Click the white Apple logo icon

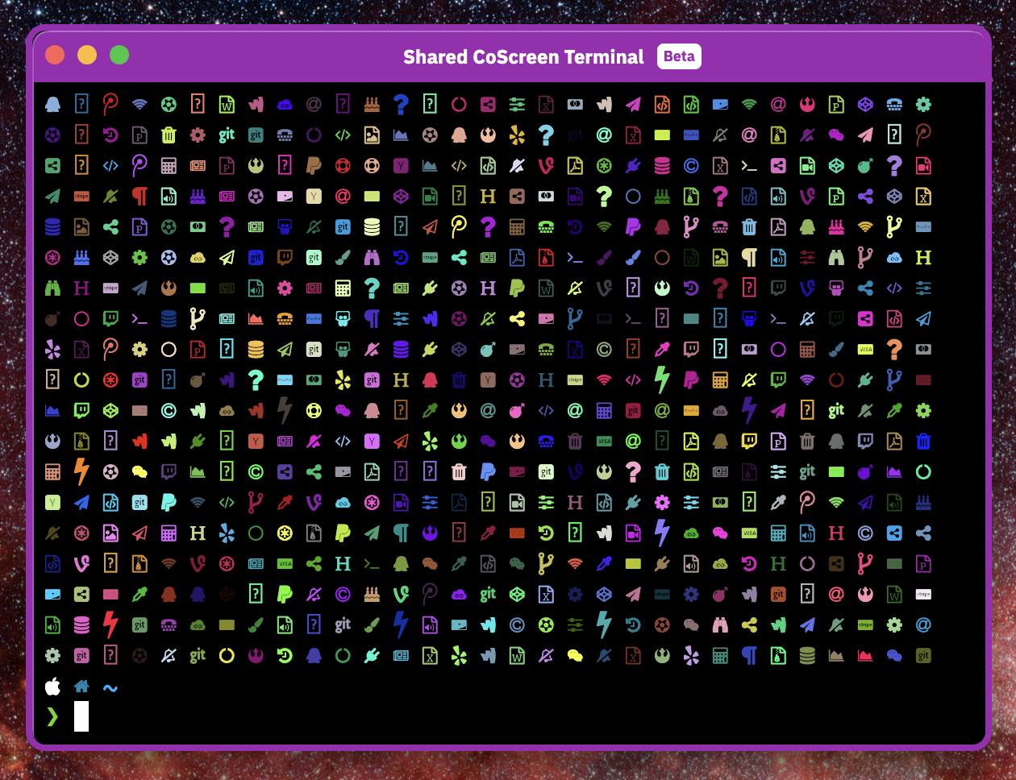[x=52, y=687]
